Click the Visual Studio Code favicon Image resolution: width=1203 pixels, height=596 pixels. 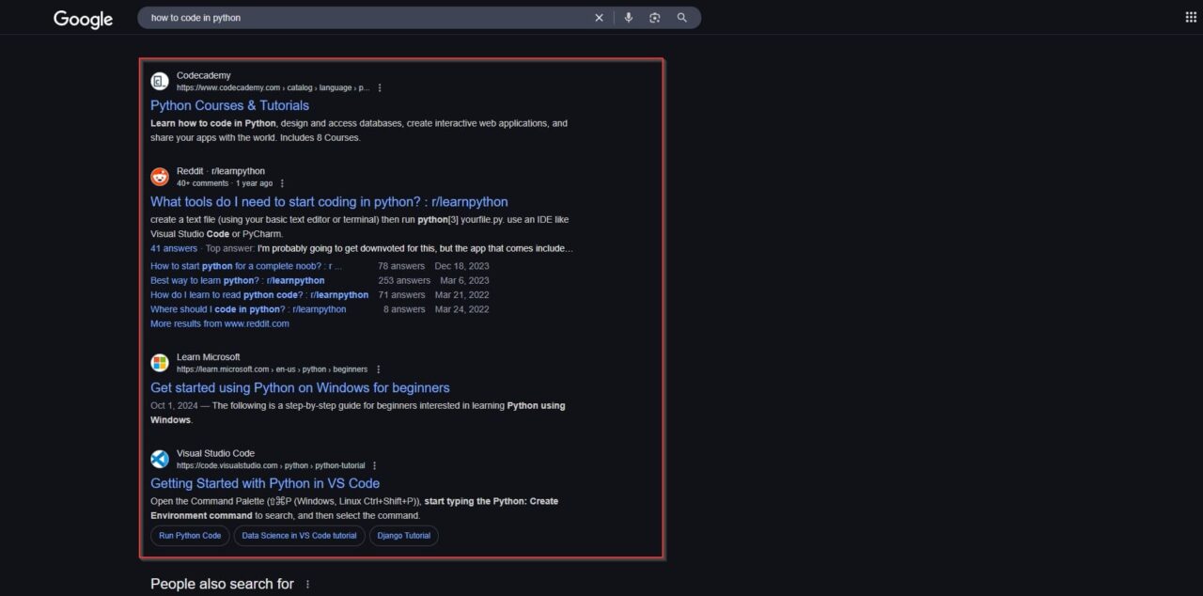pos(160,459)
